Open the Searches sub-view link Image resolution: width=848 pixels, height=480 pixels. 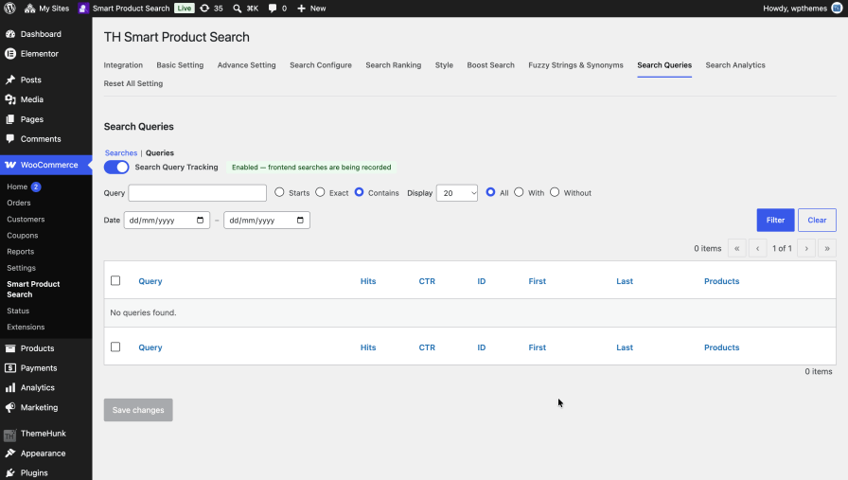(121, 153)
